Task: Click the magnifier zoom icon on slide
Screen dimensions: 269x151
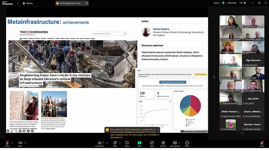Action: pyautogui.click(x=16, y=131)
